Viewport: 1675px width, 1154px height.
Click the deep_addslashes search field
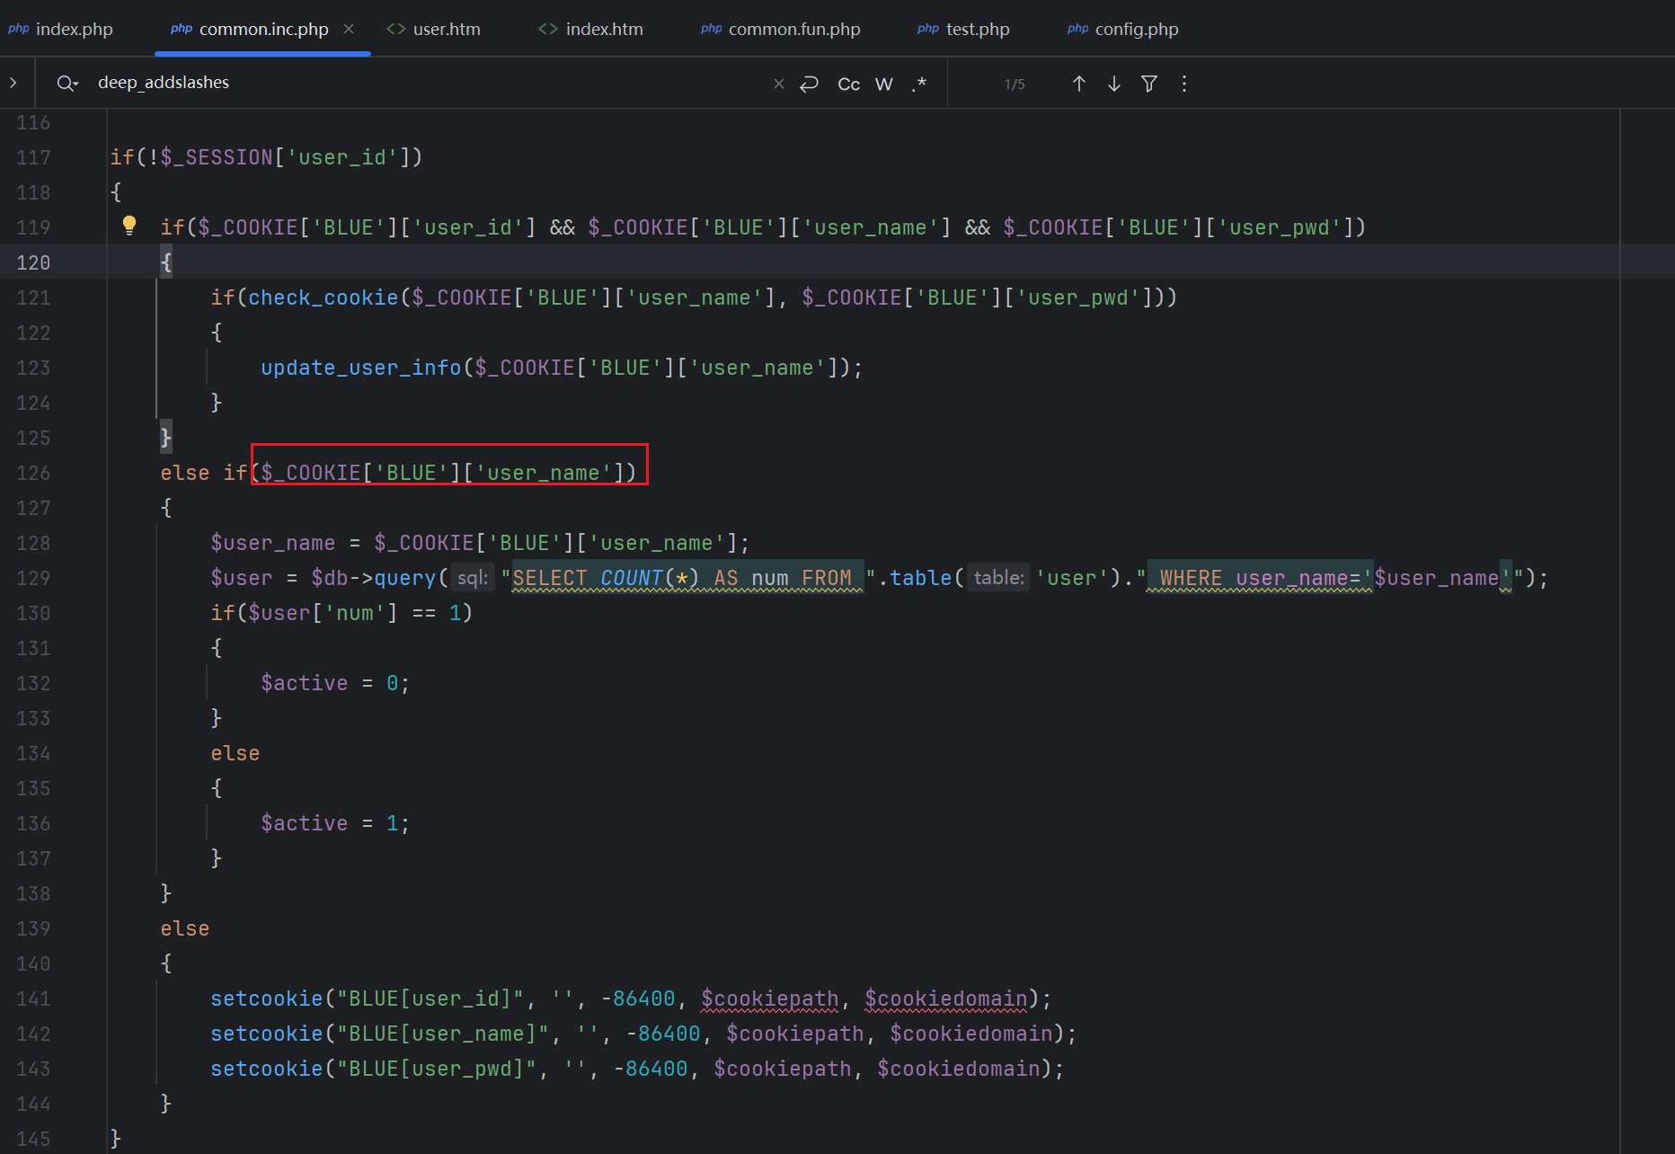tap(431, 83)
